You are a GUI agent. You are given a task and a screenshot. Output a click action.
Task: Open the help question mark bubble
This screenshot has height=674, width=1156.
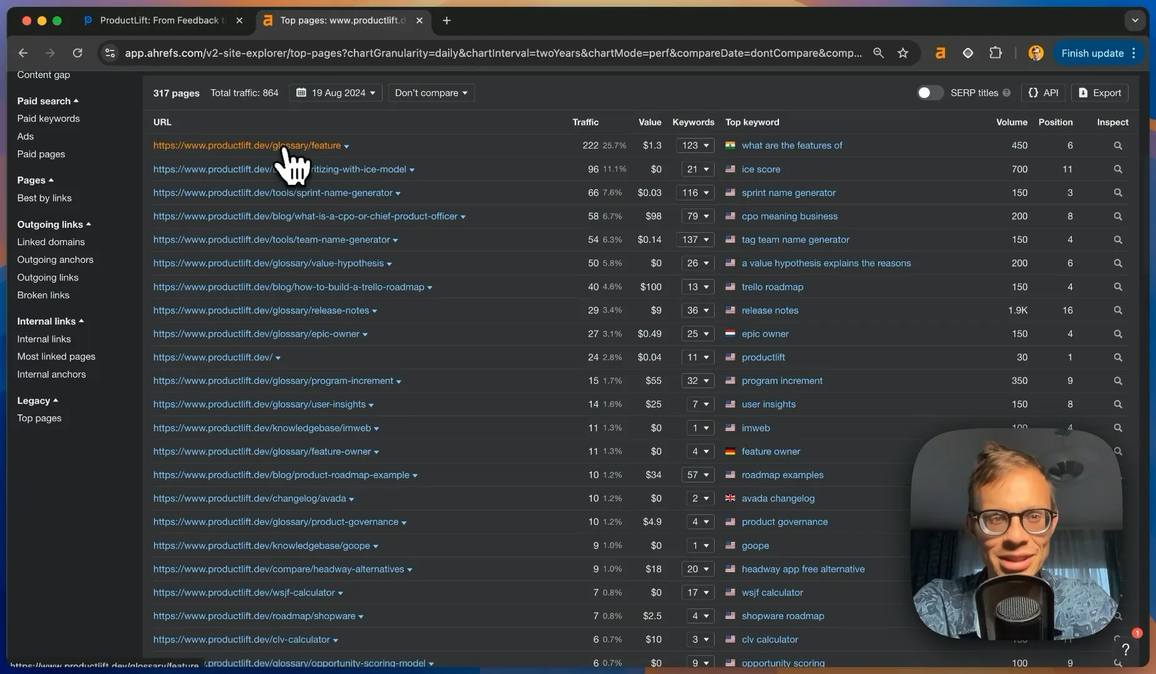(1125, 650)
